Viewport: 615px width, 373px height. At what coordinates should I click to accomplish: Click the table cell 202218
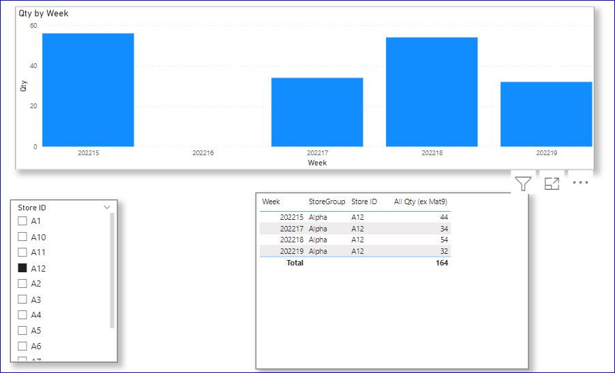tap(291, 240)
